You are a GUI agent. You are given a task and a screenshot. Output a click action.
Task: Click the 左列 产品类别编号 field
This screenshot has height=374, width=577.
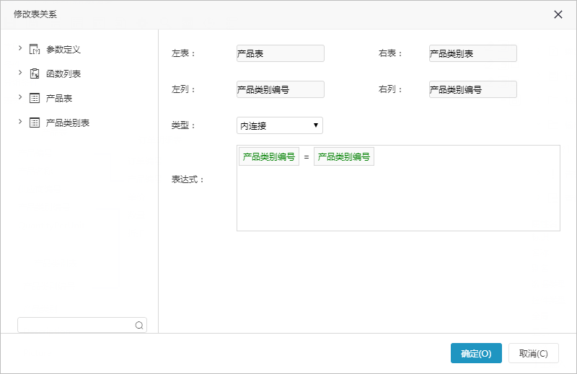pyautogui.click(x=281, y=89)
